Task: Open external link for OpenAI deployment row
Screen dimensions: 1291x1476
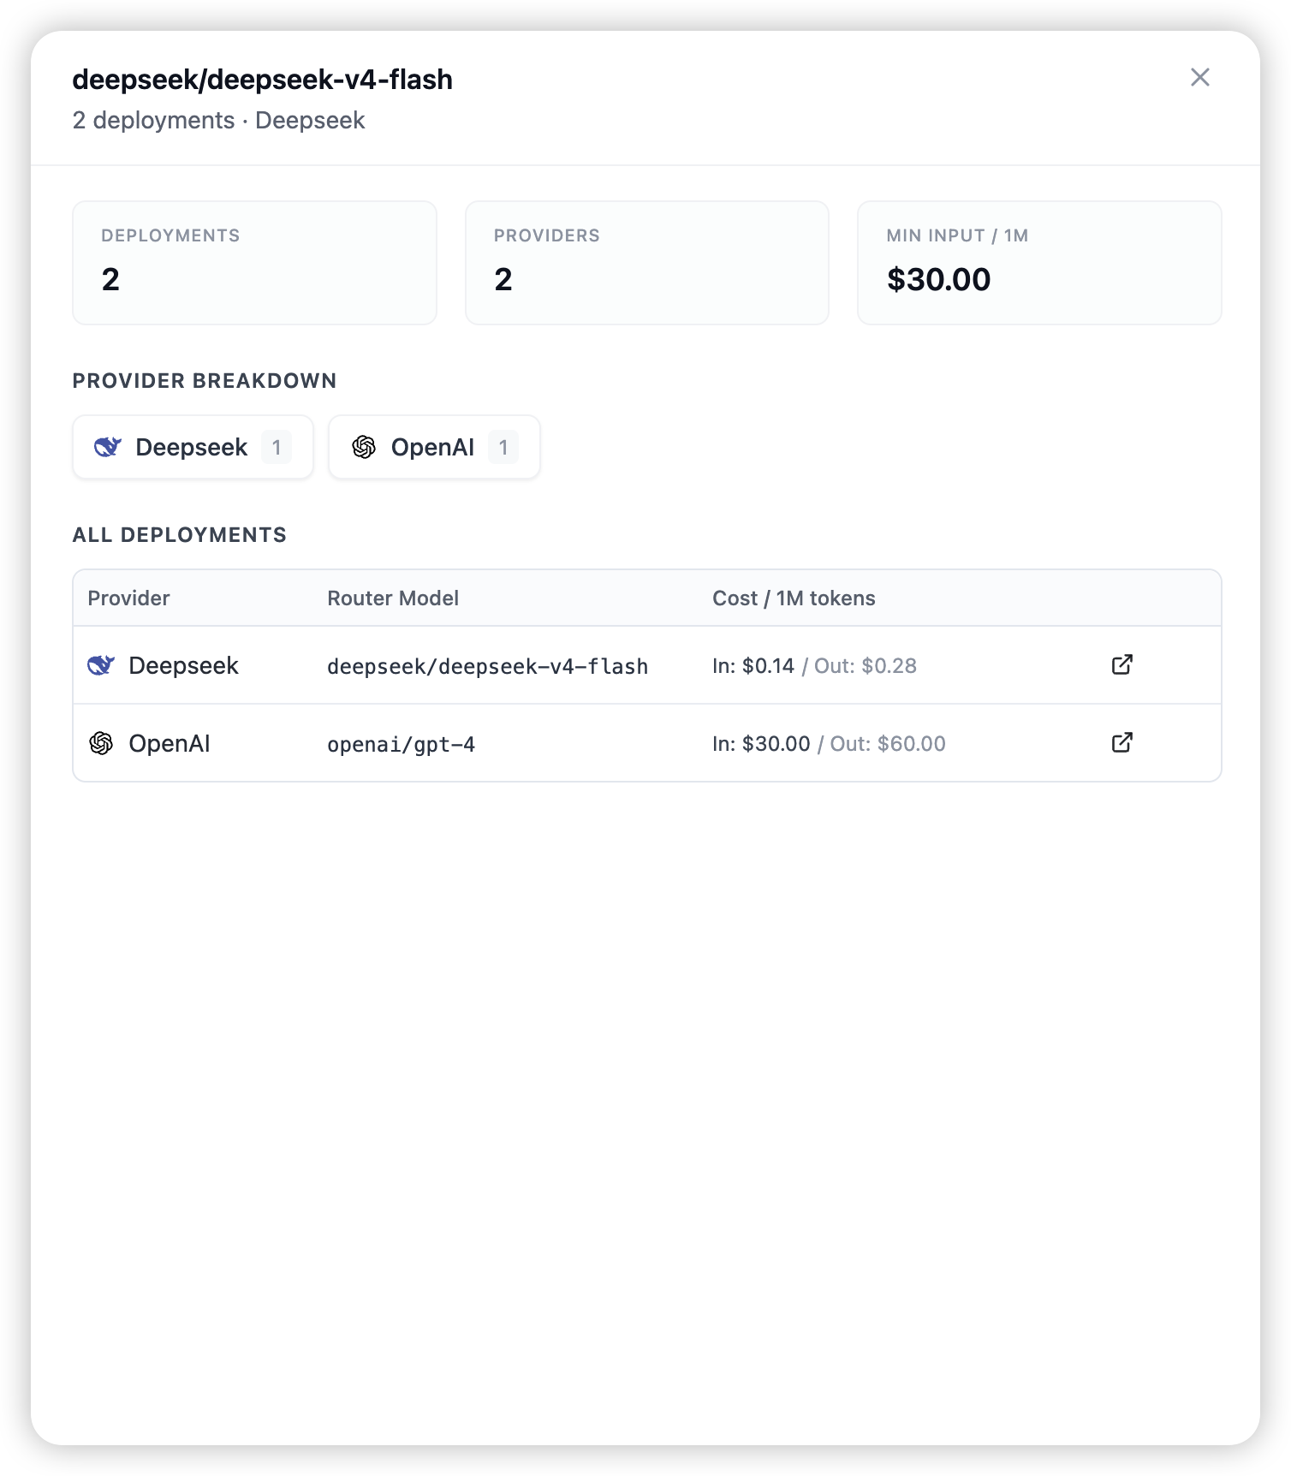Action: [1121, 742]
